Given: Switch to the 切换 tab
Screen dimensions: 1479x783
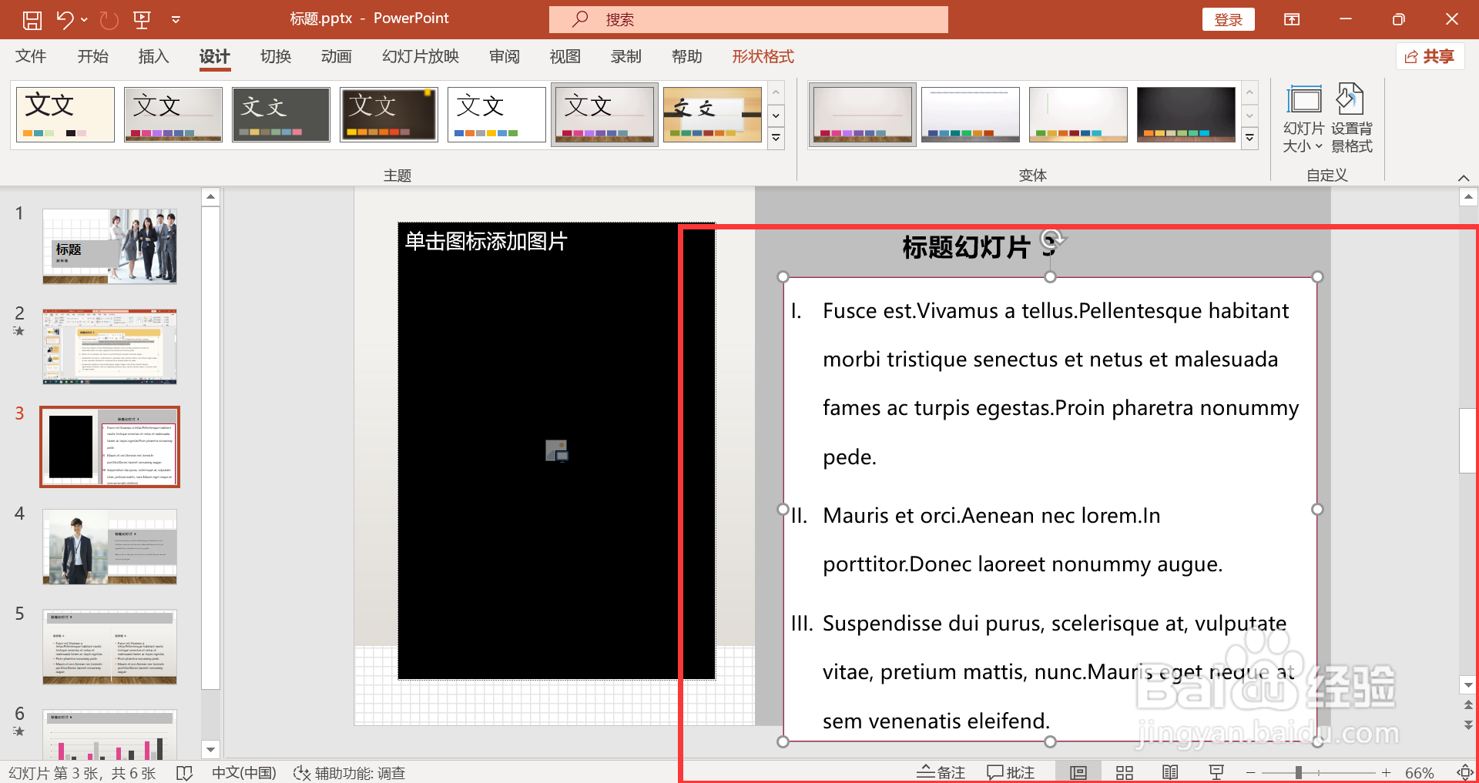Looking at the screenshot, I should 275,56.
